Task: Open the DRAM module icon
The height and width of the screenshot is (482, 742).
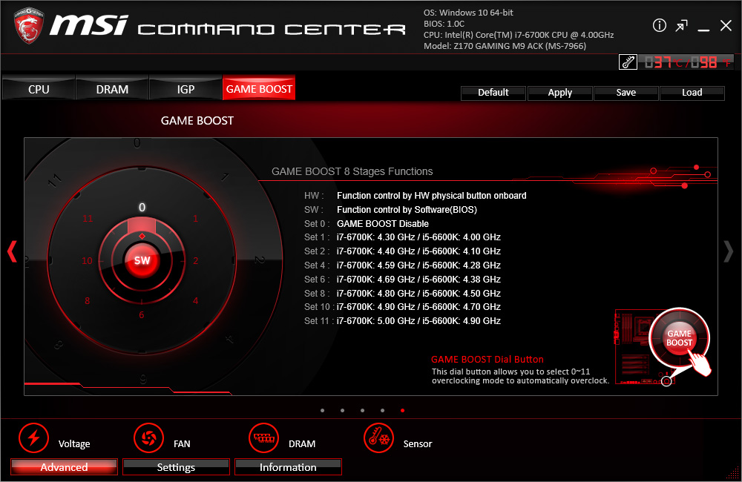Action: 263,438
